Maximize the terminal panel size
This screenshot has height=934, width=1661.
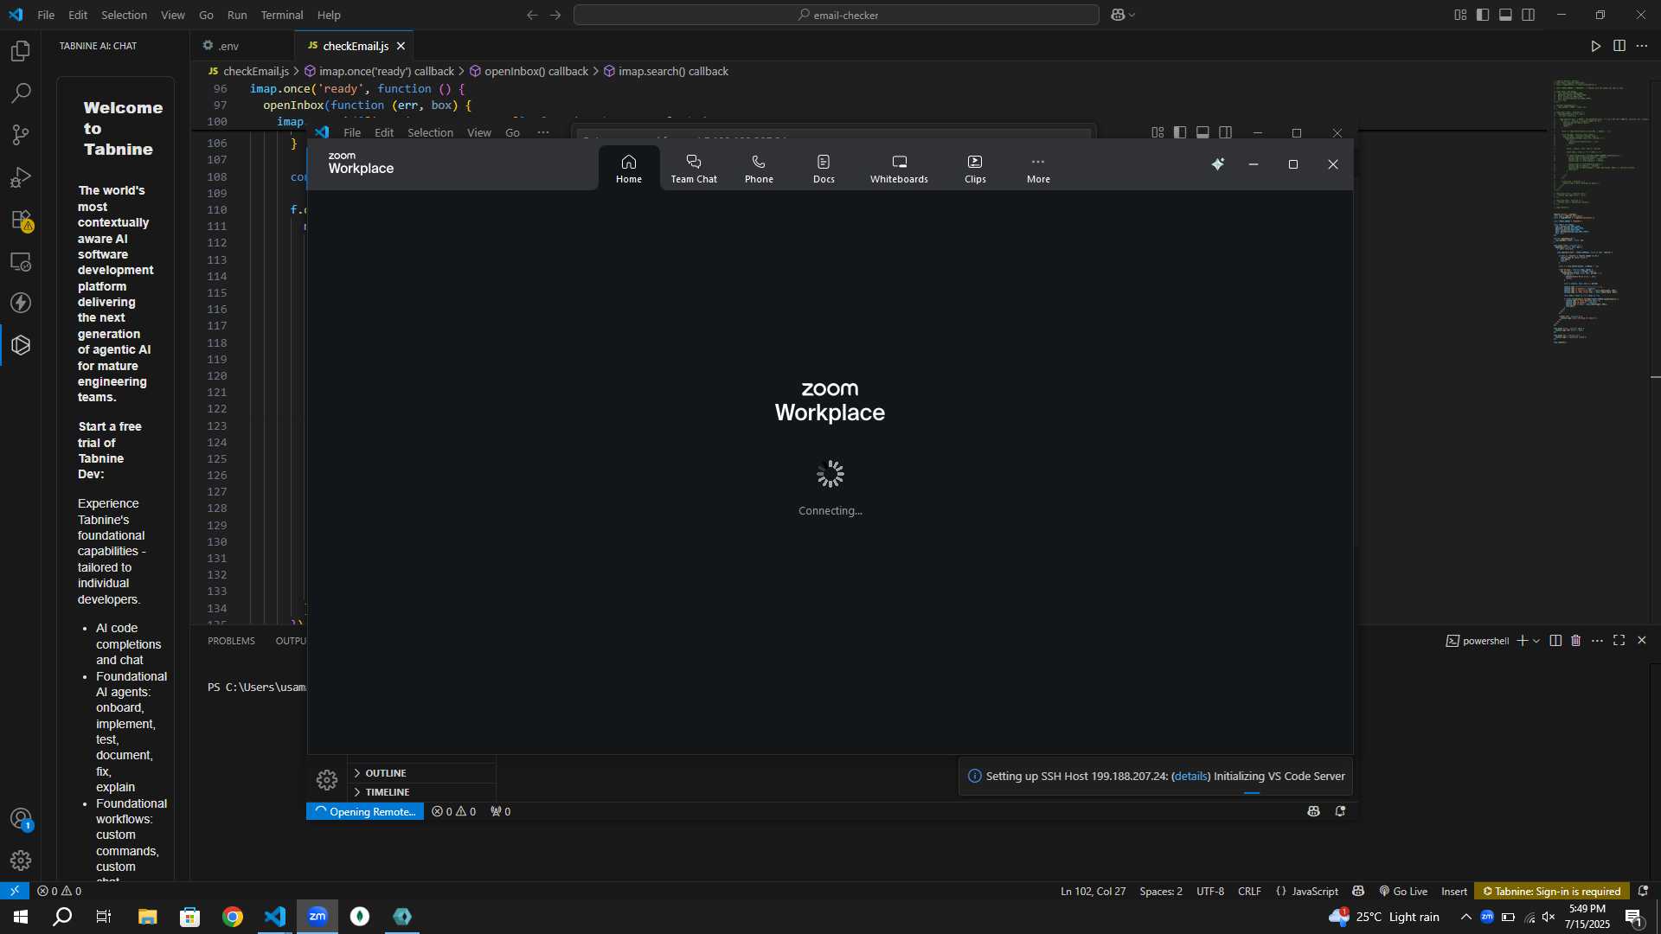click(1619, 641)
